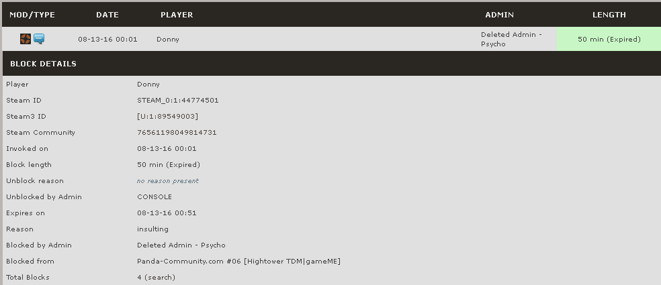Viewport: 661px width, 285px height.
Task: Click the blue chat block type icon
Action: [39, 39]
